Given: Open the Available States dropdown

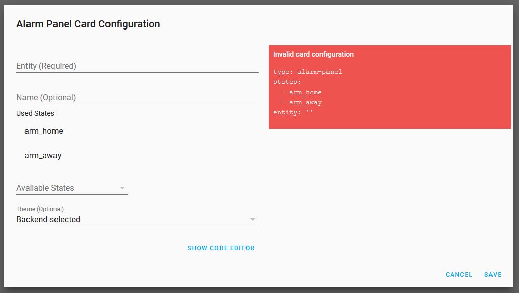Looking at the screenshot, I should (x=72, y=188).
